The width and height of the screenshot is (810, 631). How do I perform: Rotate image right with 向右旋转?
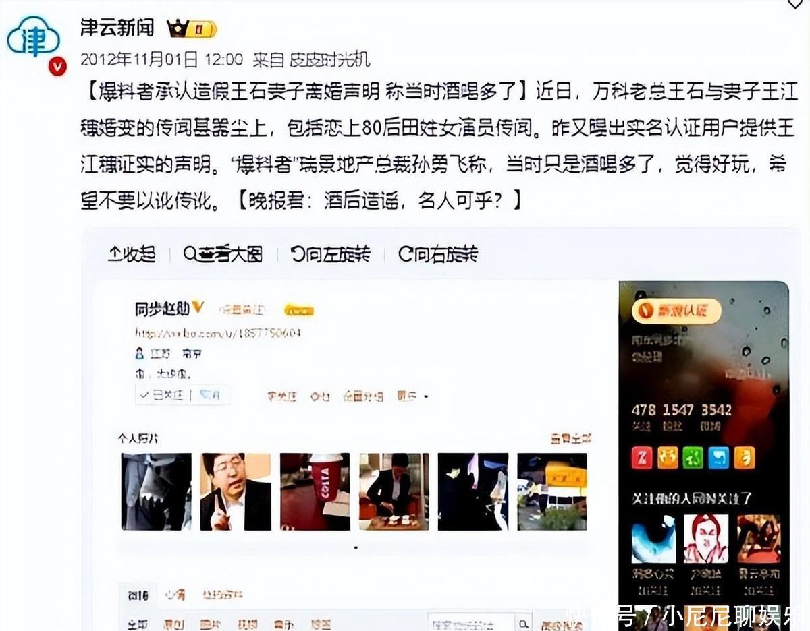[x=438, y=254]
